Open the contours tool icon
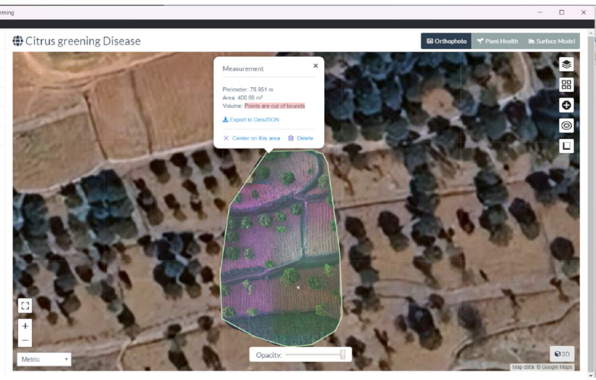This screenshot has height=380, width=596. tap(566, 126)
